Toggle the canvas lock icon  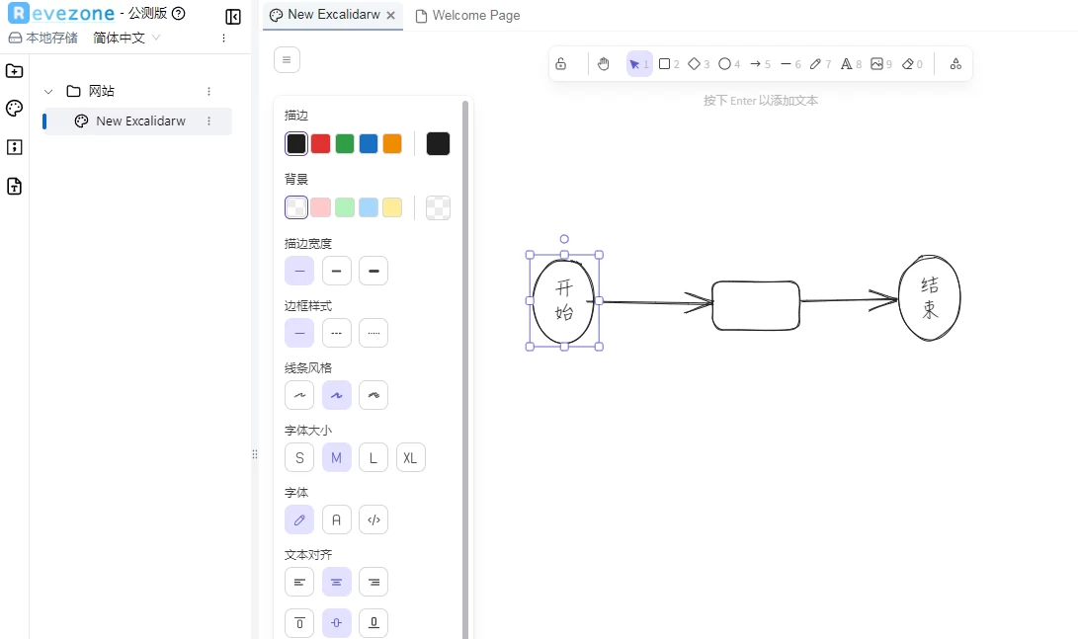tap(561, 64)
